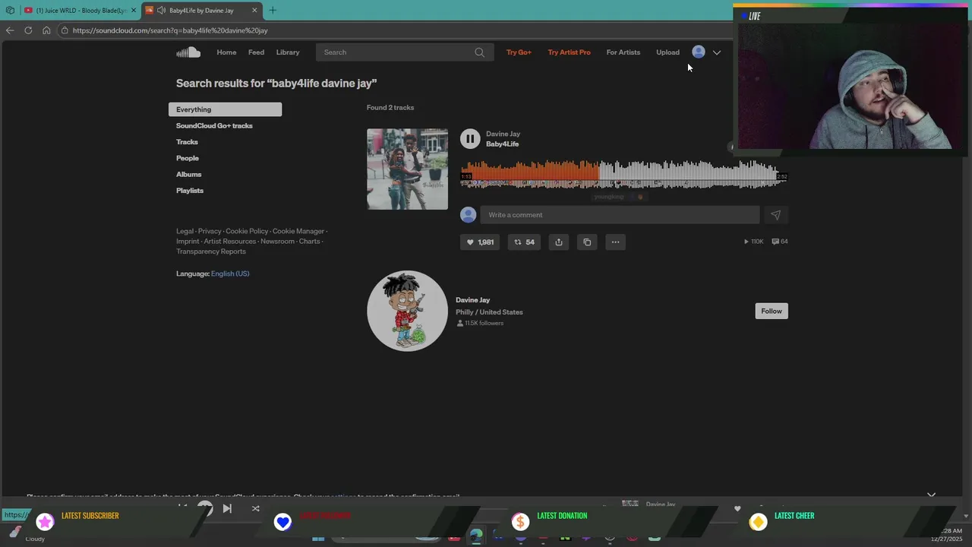The width and height of the screenshot is (972, 547).
Task: Open the Upload page
Action: [x=667, y=52]
